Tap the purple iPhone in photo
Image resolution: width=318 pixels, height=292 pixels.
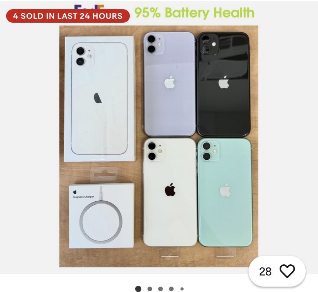pos(169,84)
